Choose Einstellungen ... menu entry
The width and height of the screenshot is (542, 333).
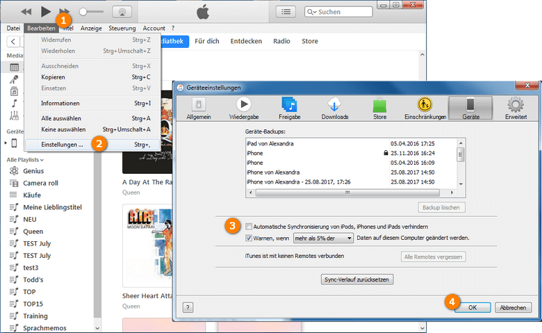click(92, 145)
